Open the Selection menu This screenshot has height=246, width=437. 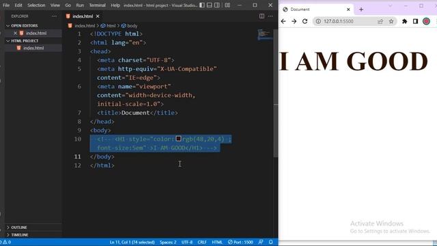pyautogui.click(x=36, y=5)
